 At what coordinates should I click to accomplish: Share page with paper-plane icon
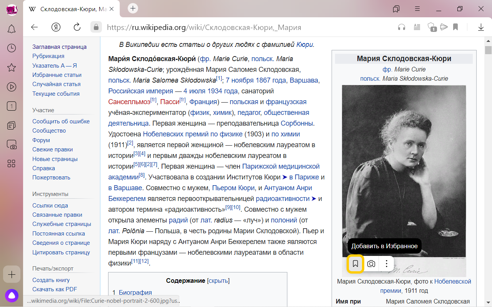[x=444, y=27]
